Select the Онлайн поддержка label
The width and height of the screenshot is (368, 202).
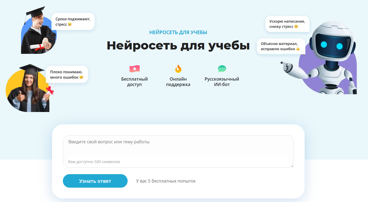point(178,82)
